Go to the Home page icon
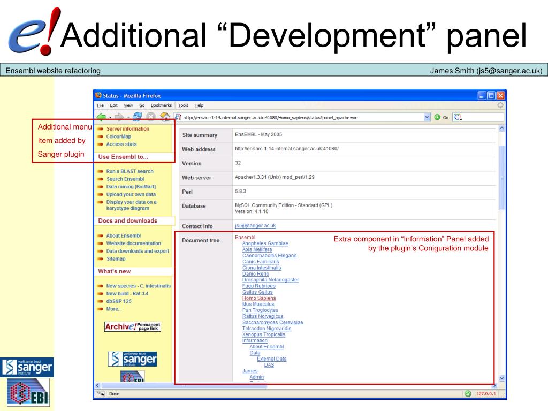The width and height of the screenshot is (548, 411). (165, 117)
